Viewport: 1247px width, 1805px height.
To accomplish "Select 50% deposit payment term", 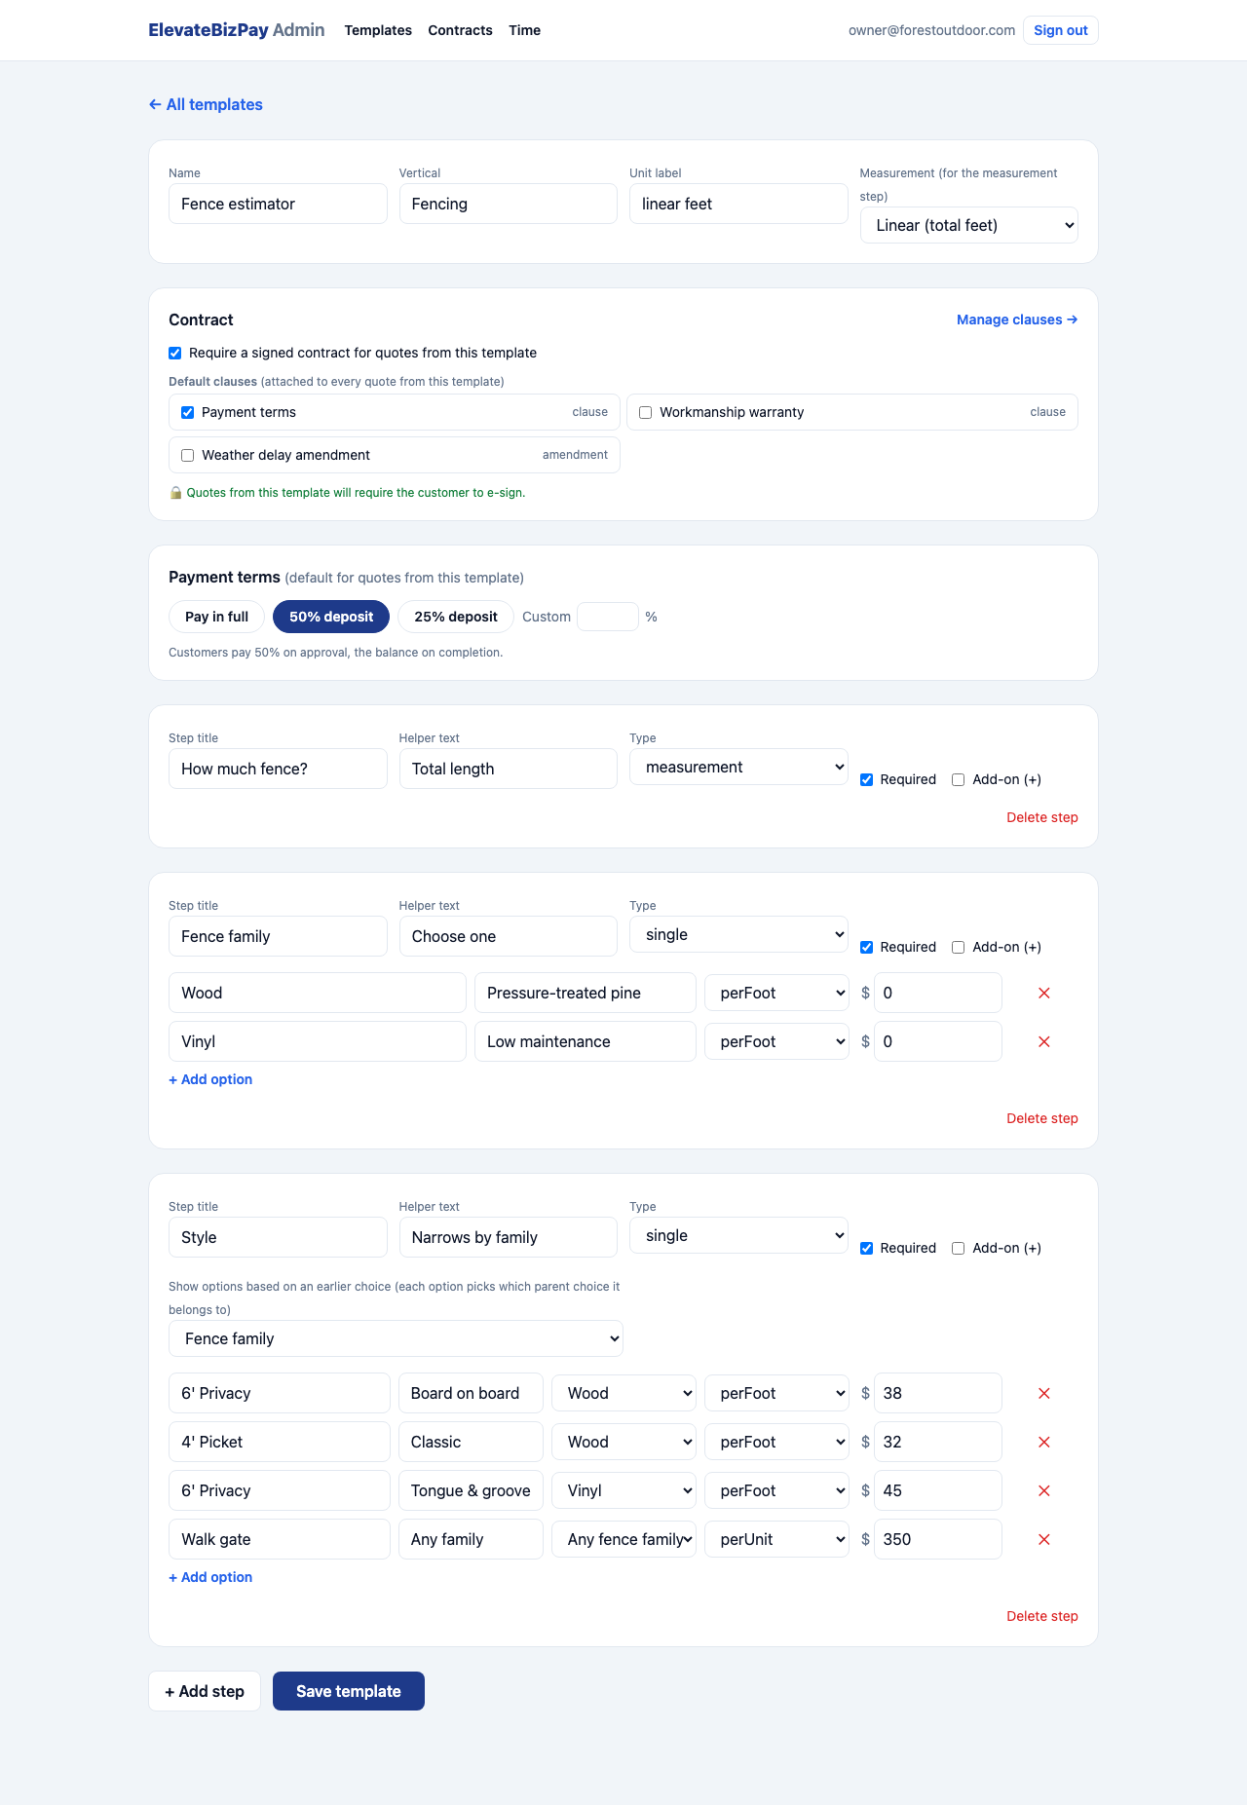I will (331, 617).
